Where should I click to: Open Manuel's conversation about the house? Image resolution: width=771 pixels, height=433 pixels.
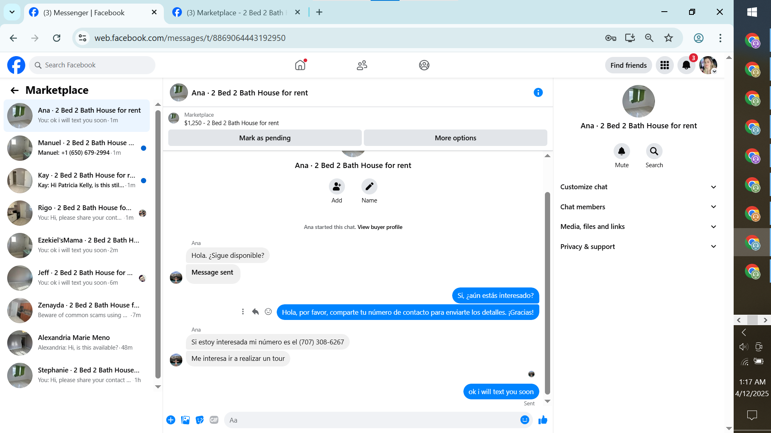(x=77, y=148)
